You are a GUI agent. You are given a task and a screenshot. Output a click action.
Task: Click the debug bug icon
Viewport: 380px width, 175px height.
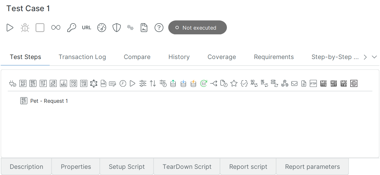pyautogui.click(x=25, y=28)
